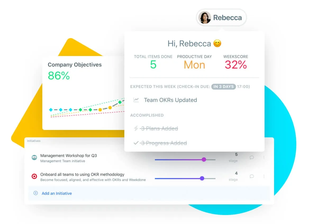The width and height of the screenshot is (309, 224).
Task: Click the plus icon beside Add an Initiative
Action: tap(36, 193)
